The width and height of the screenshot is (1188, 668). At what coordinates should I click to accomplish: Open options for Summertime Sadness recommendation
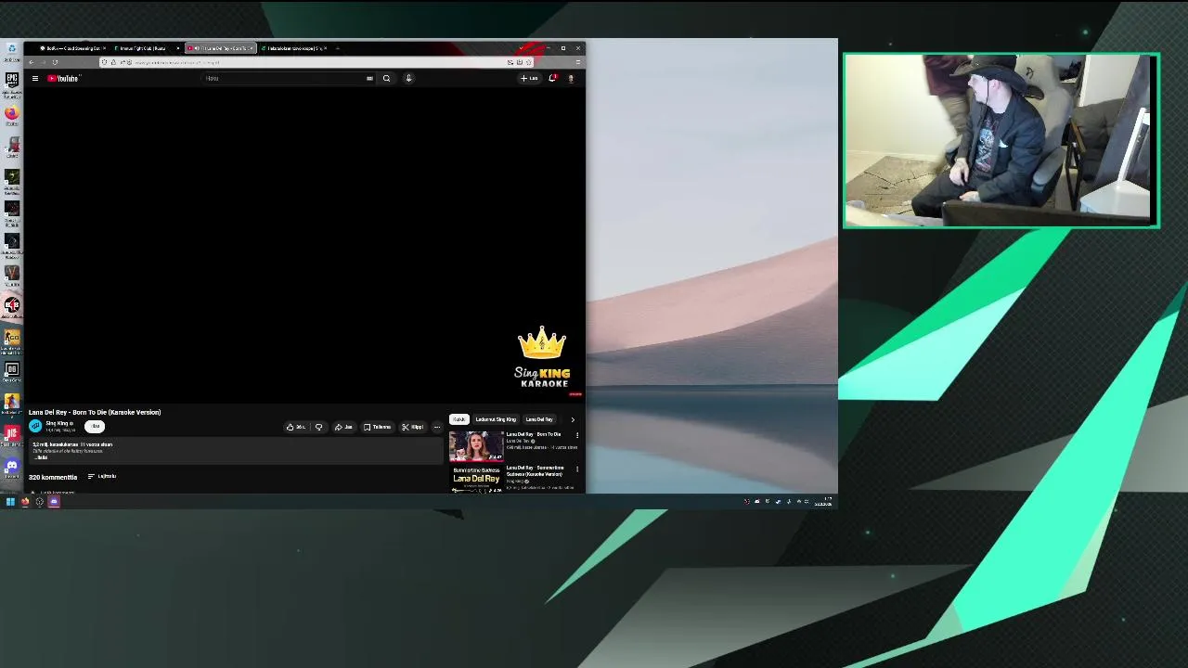576,469
